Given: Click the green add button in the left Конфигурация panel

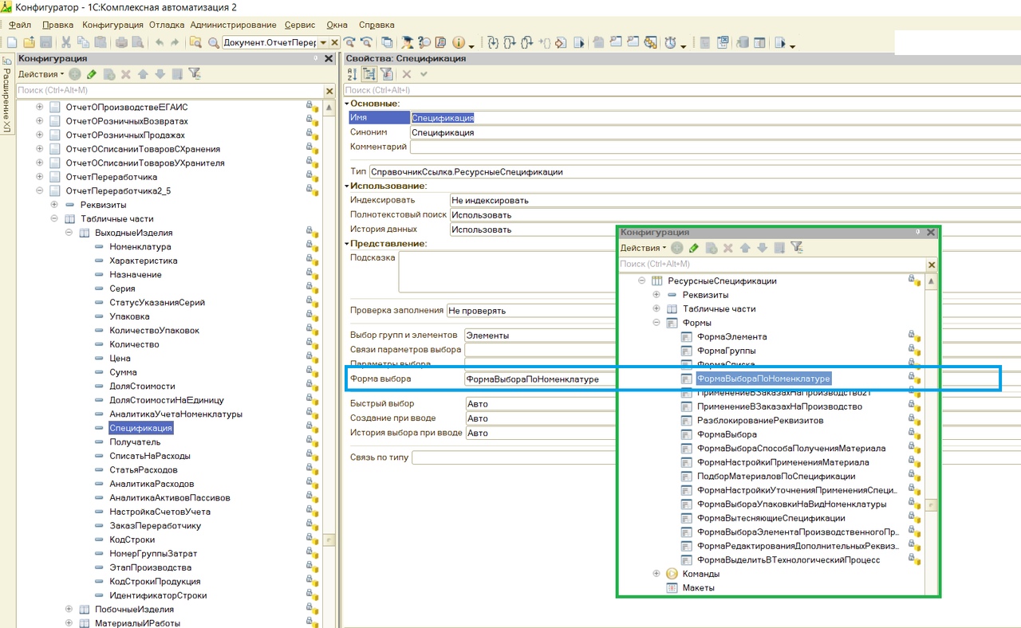Looking at the screenshot, I should (x=74, y=74).
